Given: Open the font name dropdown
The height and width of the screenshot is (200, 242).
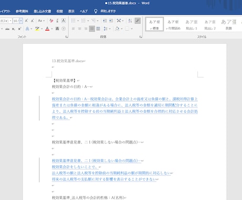Looking at the screenshot, I should (x=11, y=21).
